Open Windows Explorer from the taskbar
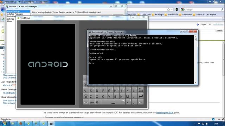This screenshot has height=126, width=225. point(13,124)
